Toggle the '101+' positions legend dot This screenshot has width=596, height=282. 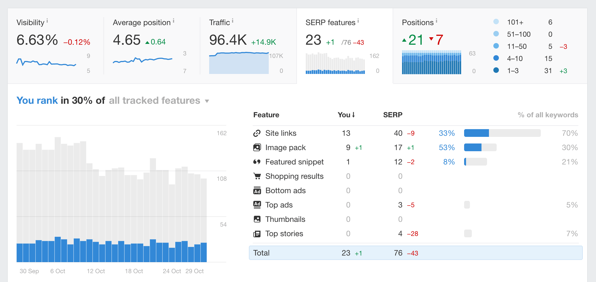tap(496, 22)
